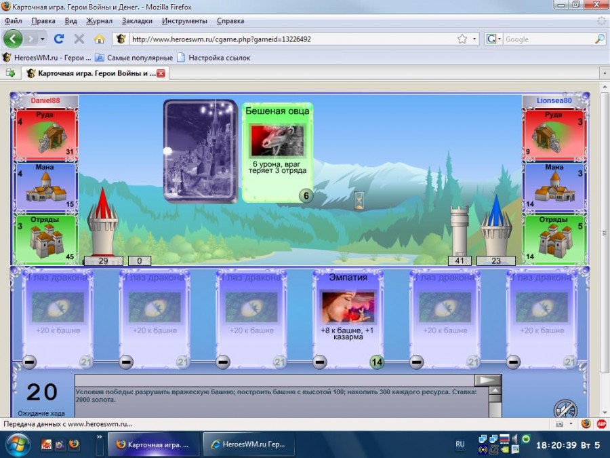The height and width of the screenshot is (458, 610).
Task: Bookmark the page with the star icon
Action: click(x=462, y=39)
